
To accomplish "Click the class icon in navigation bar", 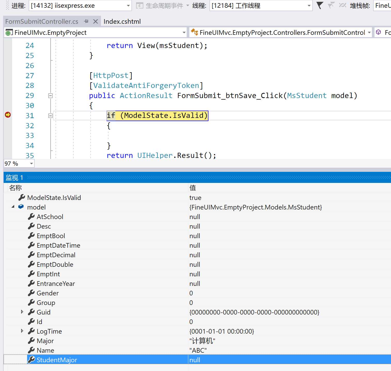I will 194,32.
